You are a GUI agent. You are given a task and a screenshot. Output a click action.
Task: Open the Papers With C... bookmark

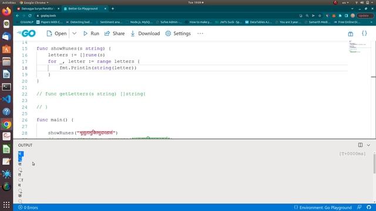(x=49, y=22)
